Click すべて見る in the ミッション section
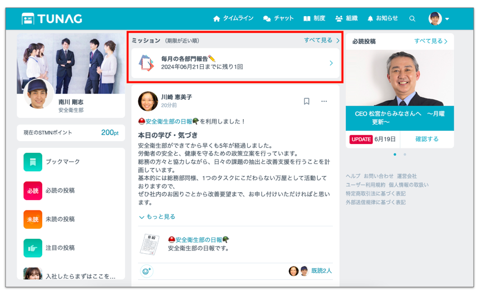482x292 pixels. pyautogui.click(x=322, y=40)
